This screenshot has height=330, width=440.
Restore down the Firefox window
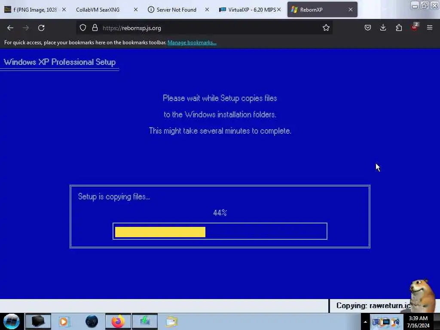[425, 6]
